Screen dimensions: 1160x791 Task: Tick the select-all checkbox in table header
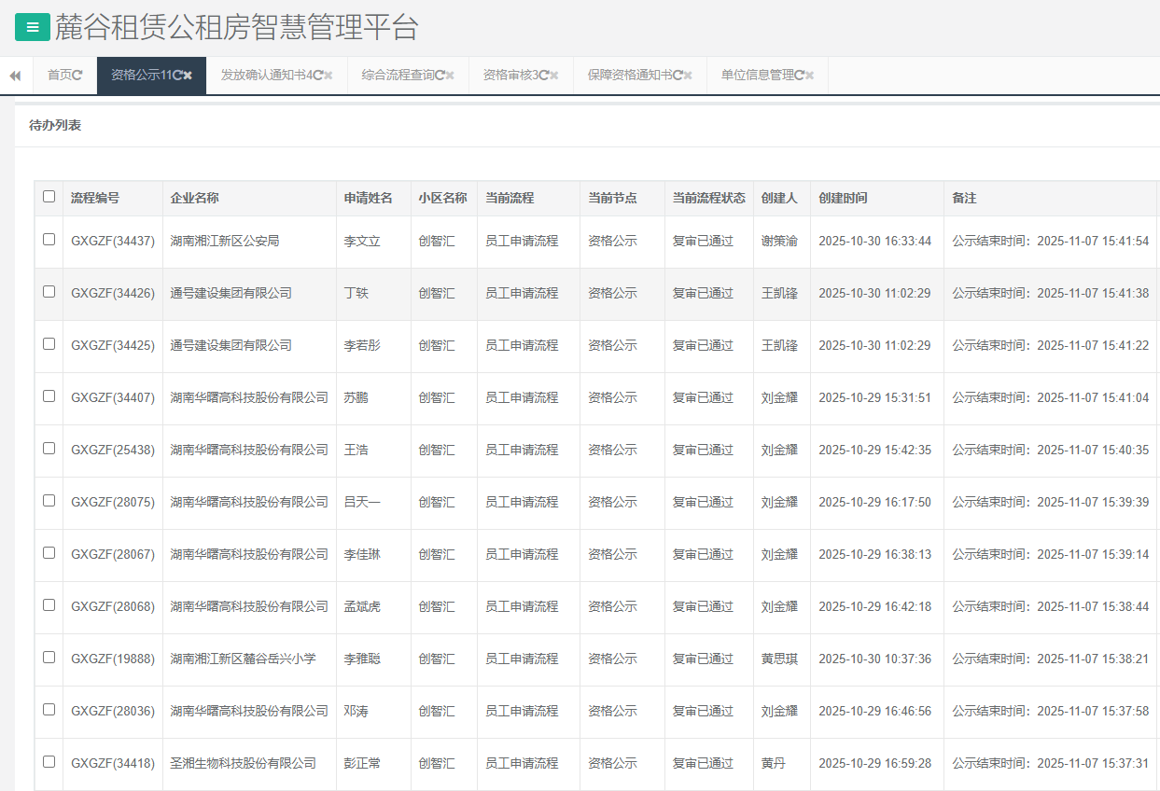49,197
